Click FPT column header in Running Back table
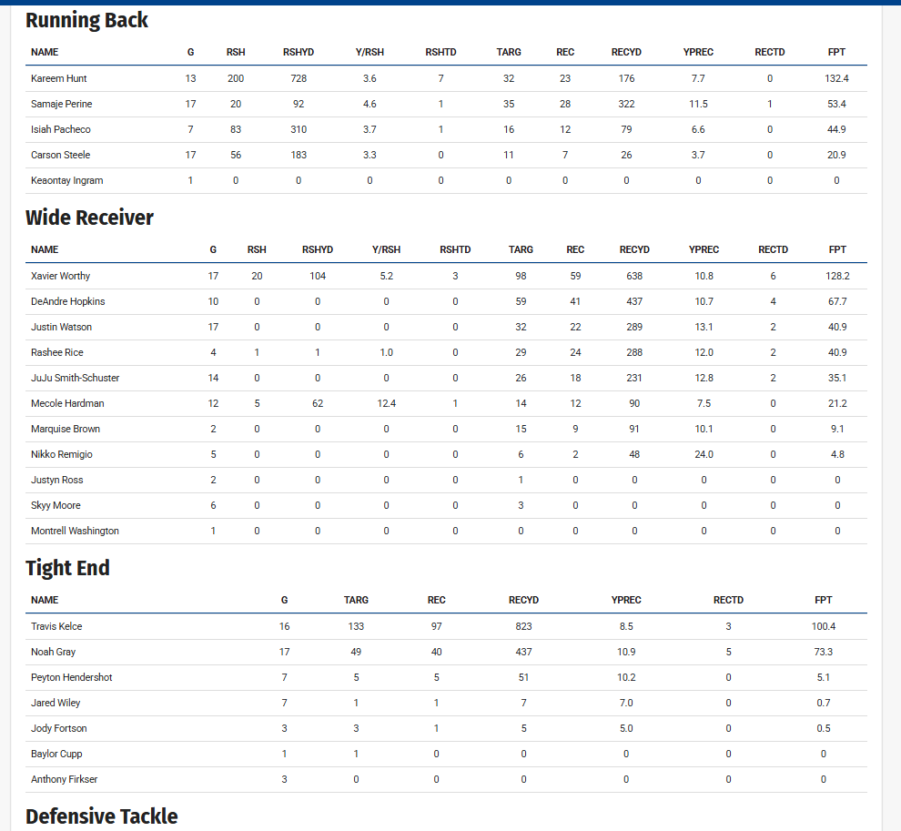Screen dimensions: 901x831 click(x=836, y=52)
